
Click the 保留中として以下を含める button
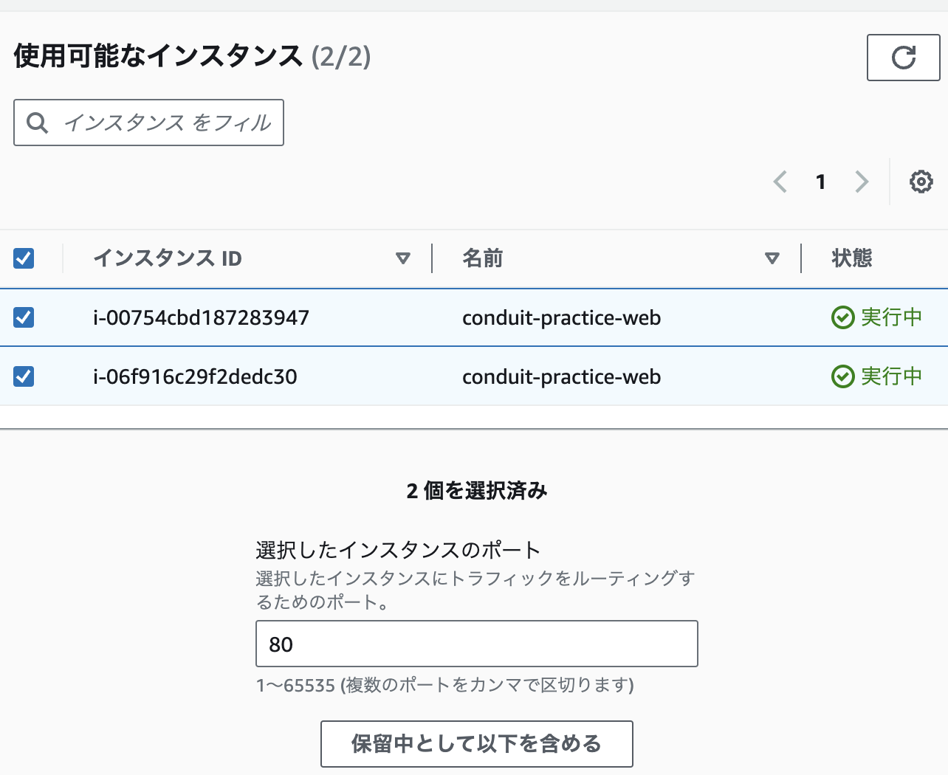click(476, 744)
